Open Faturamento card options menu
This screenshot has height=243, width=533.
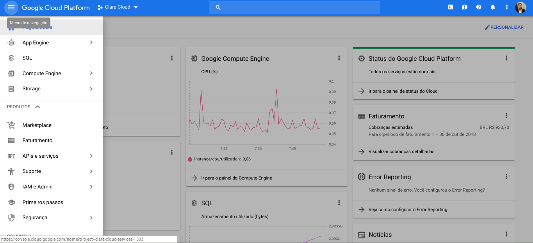(x=506, y=116)
